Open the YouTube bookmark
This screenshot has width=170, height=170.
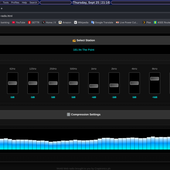tap(19, 22)
